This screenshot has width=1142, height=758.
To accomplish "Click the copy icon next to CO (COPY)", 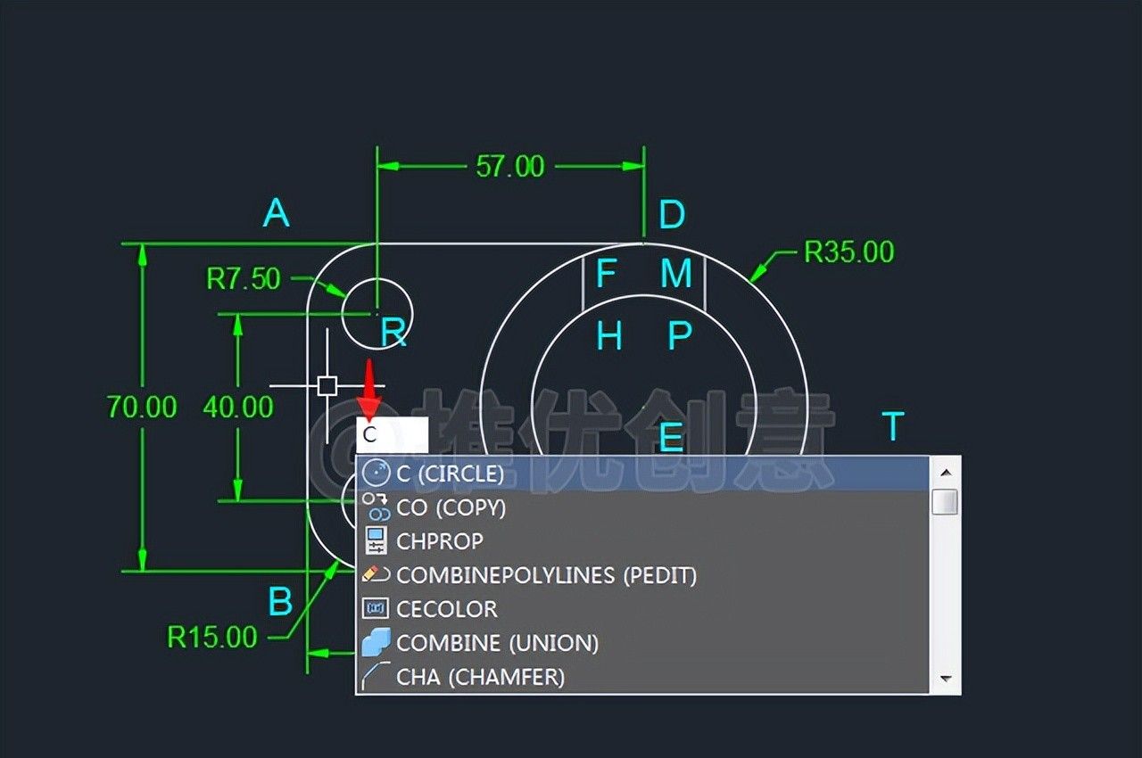I will 377,507.
